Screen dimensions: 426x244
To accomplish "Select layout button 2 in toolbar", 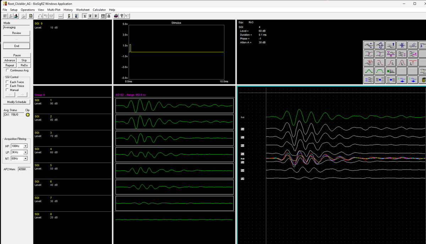I will pos(90,16).
